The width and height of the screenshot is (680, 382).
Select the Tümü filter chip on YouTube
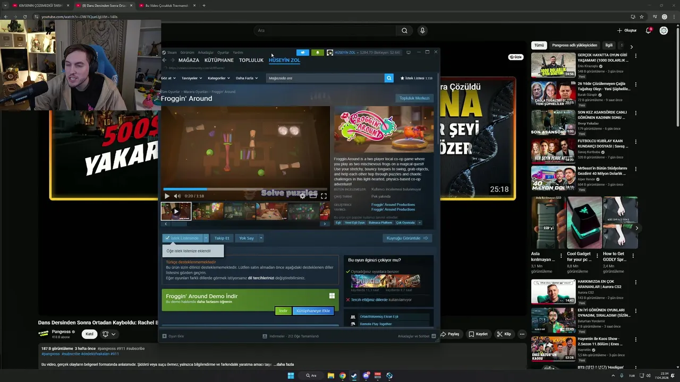point(539,46)
